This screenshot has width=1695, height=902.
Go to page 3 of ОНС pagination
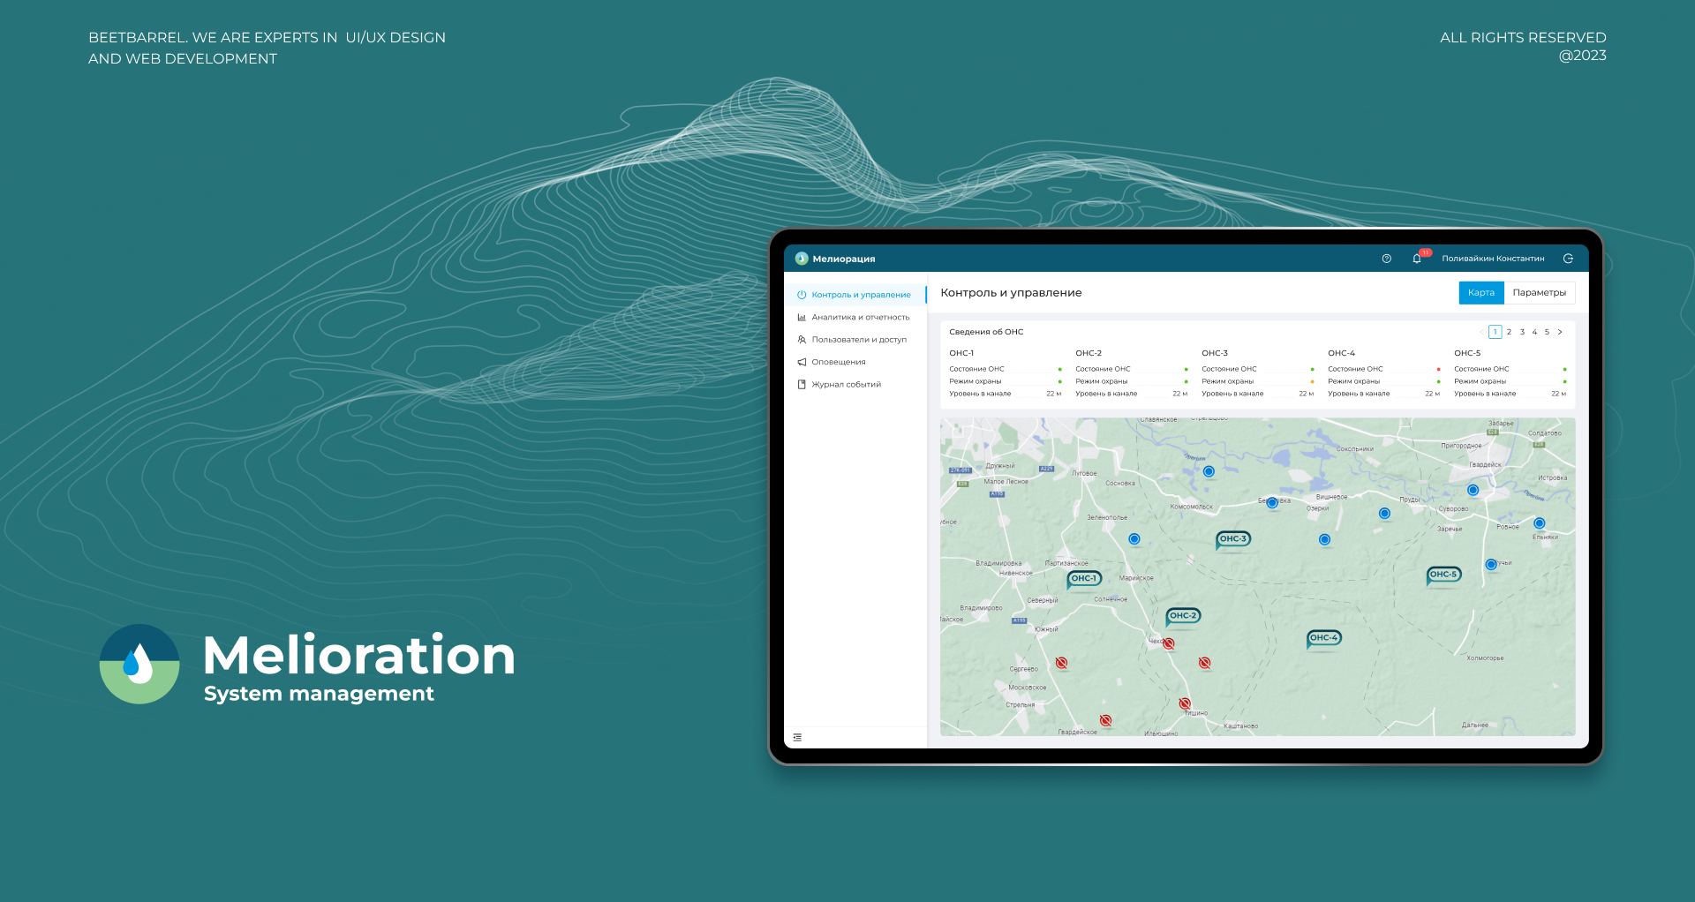pyautogui.click(x=1522, y=332)
